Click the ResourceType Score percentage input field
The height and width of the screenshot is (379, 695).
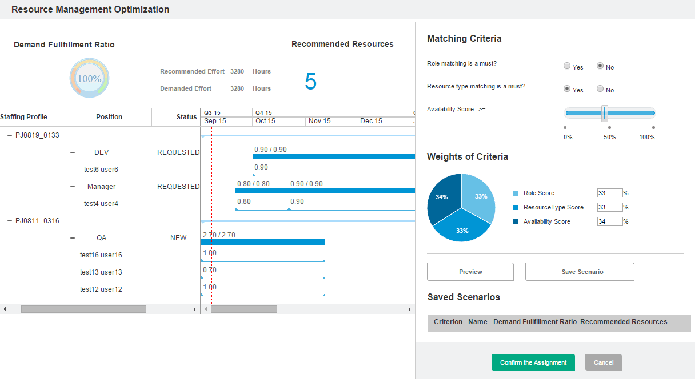point(609,207)
